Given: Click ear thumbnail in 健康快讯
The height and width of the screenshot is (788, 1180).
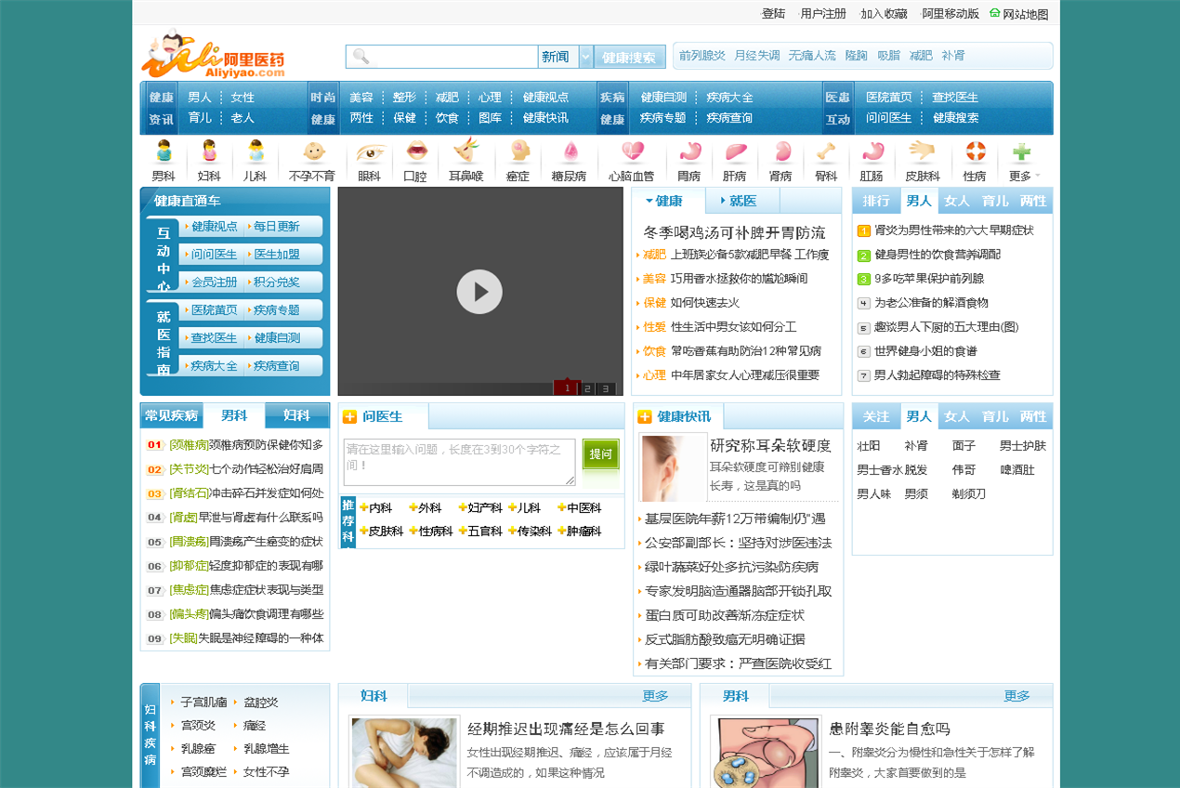Looking at the screenshot, I should tap(674, 467).
